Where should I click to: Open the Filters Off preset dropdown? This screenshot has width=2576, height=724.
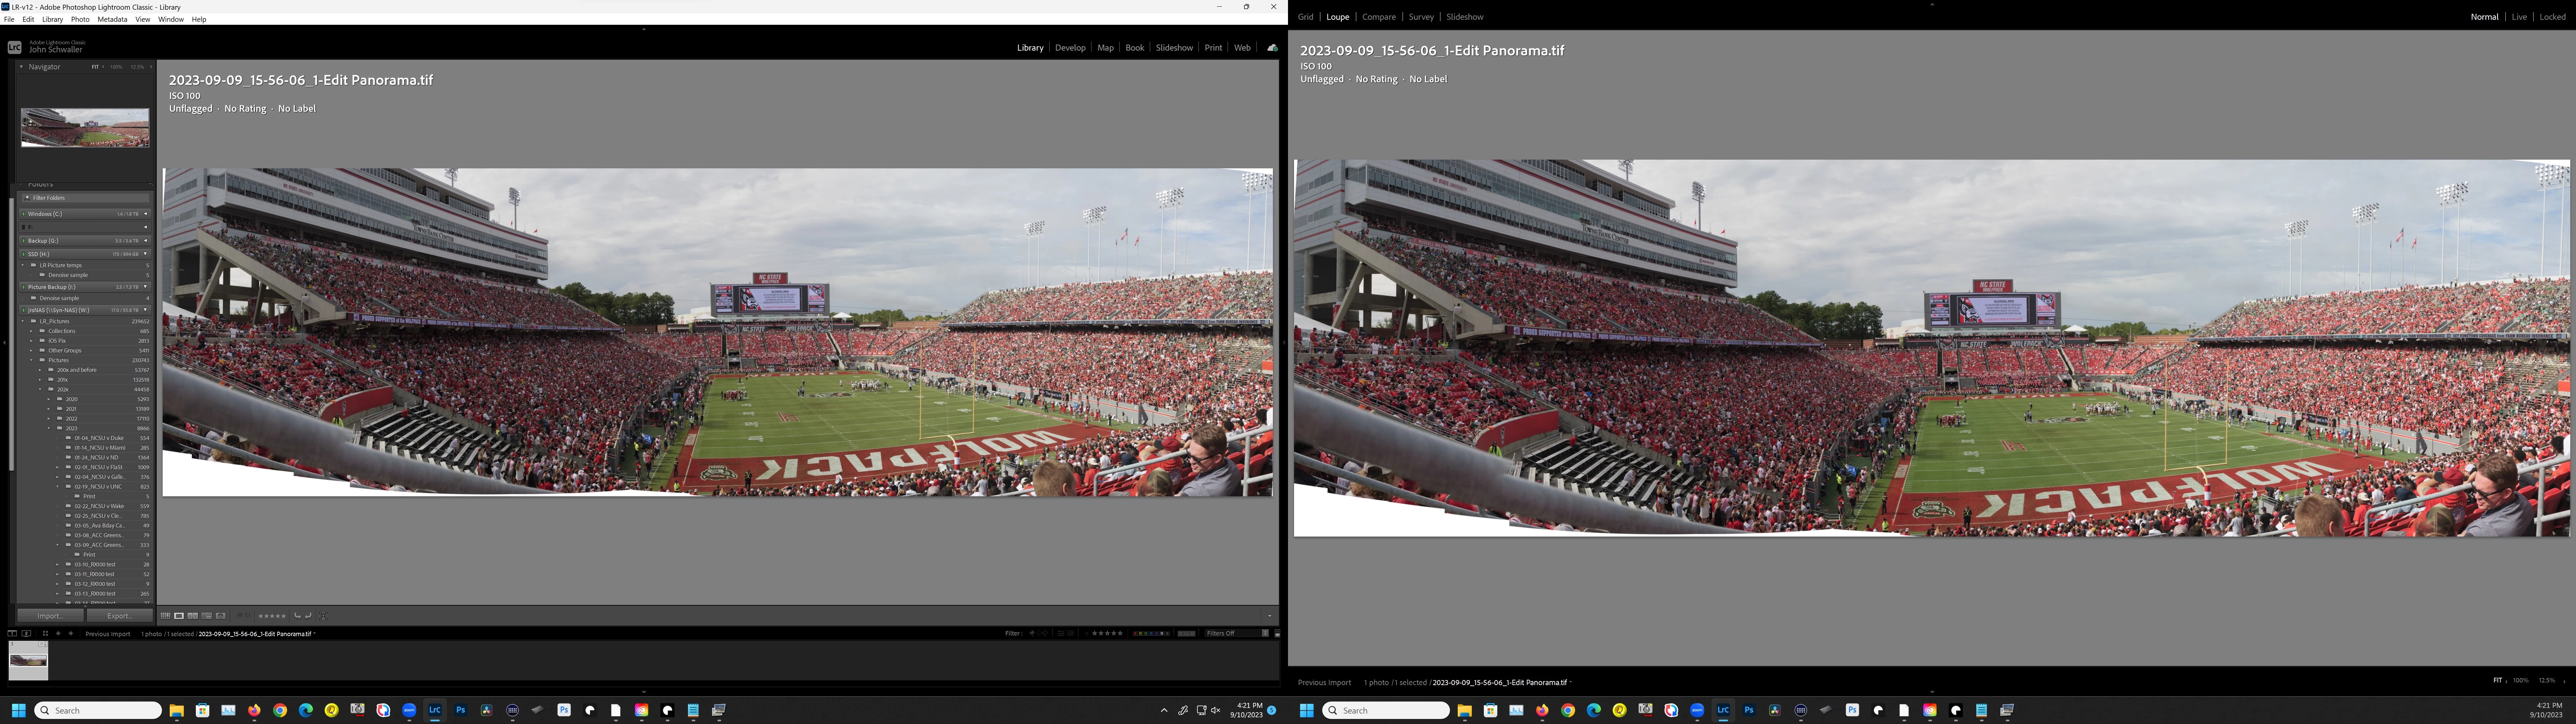(x=1237, y=633)
